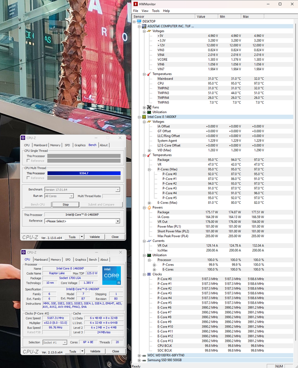Switch to Graphics tab in CPU window
This screenshot has width=298, height=368.
pos(81,259)
